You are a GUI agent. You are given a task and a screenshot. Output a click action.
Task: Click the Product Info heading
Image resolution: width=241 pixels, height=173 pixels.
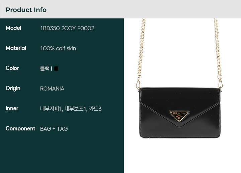click(x=26, y=10)
